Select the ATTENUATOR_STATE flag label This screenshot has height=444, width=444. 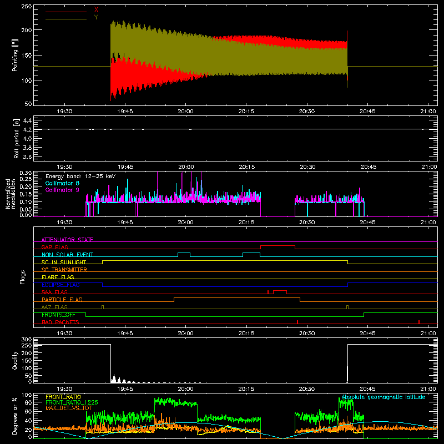click(67, 240)
